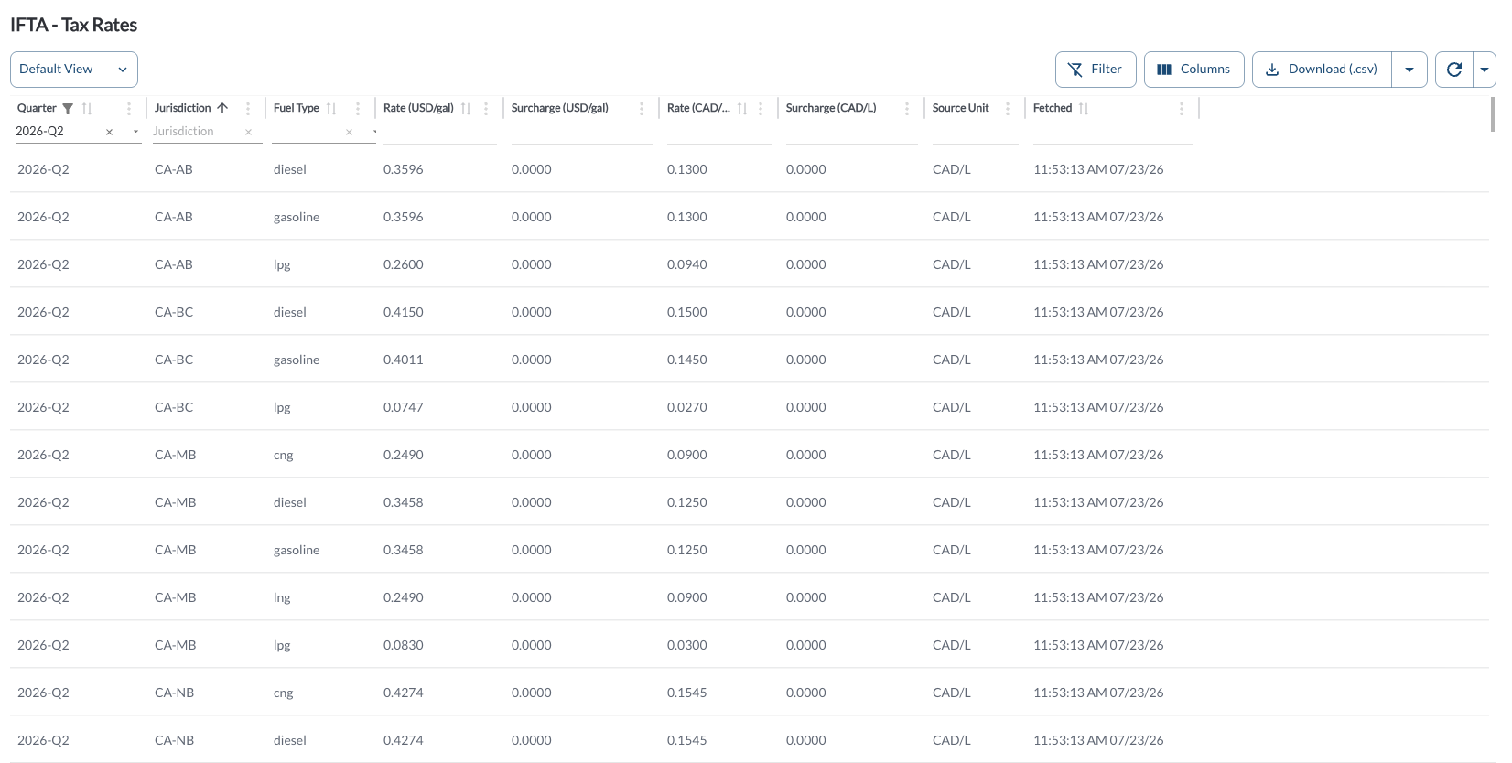Viewport: 1512px width, 763px height.
Task: Sort by Rate (USD/gal) sort icon
Action: click(466, 108)
